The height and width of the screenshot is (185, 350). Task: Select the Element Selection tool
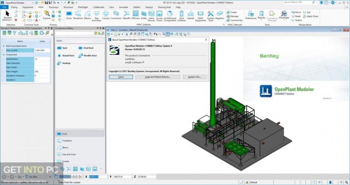(7, 16)
